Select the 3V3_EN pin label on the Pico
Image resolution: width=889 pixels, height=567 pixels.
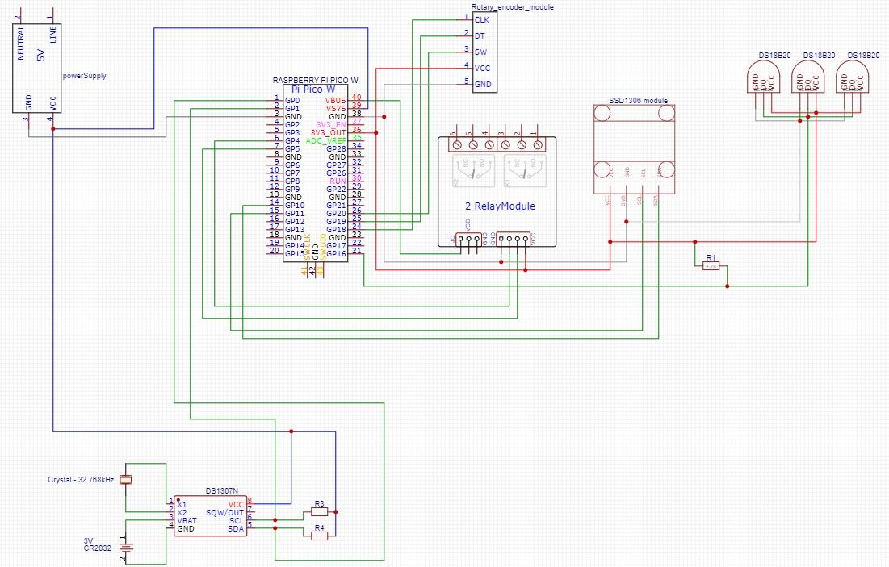pos(331,125)
